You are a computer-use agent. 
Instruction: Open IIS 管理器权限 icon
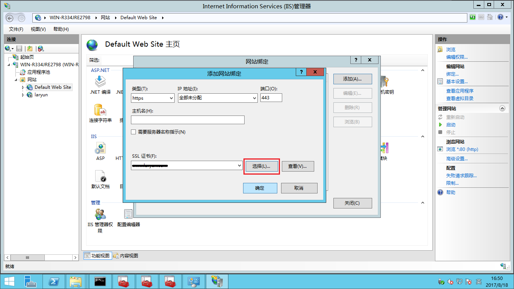pyautogui.click(x=100, y=216)
